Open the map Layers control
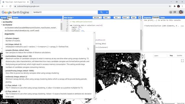 (x=160, y=56)
